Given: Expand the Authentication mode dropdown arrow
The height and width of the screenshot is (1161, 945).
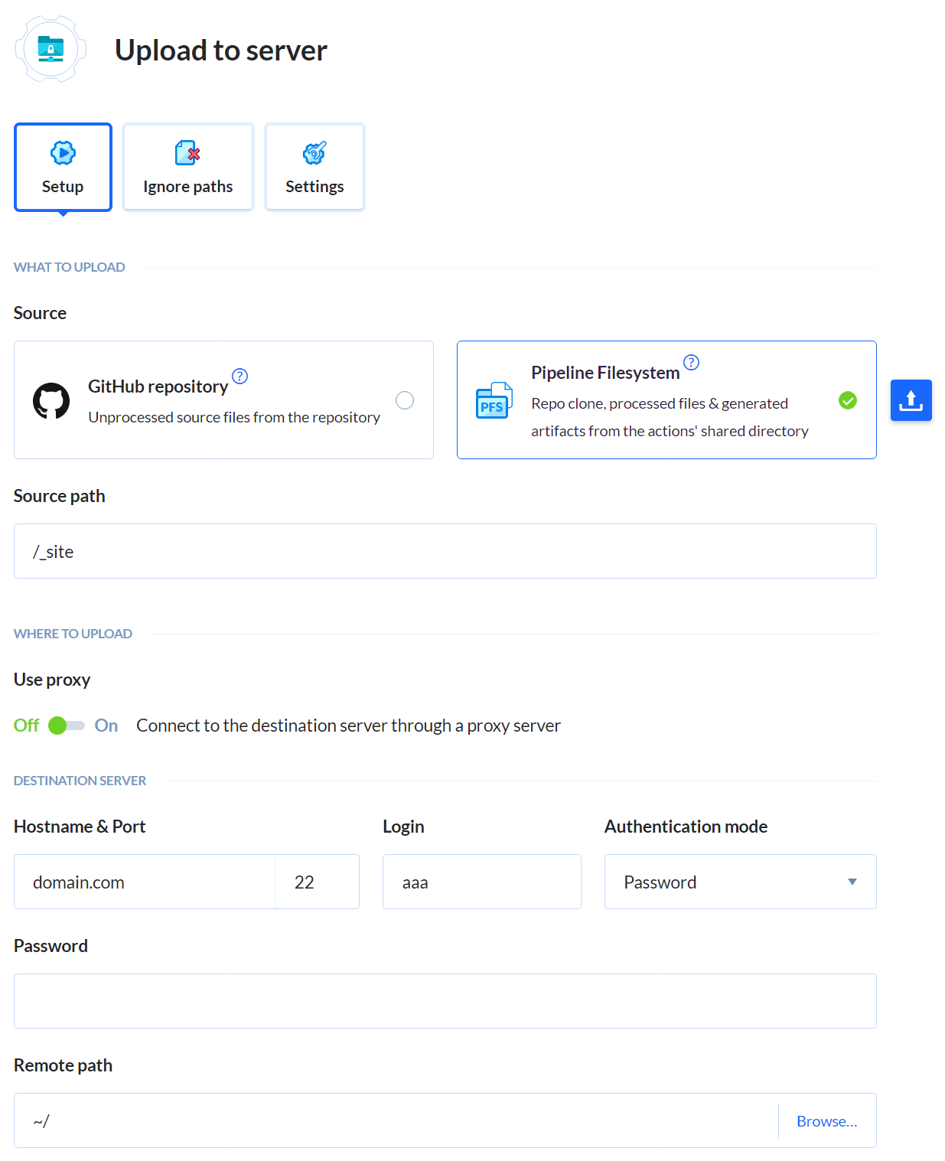Looking at the screenshot, I should (x=852, y=882).
